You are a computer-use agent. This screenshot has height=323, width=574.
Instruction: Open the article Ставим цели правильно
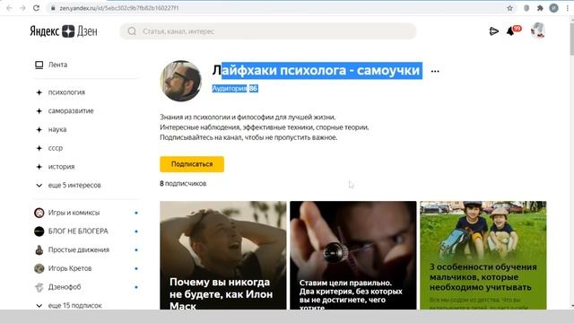(x=353, y=255)
